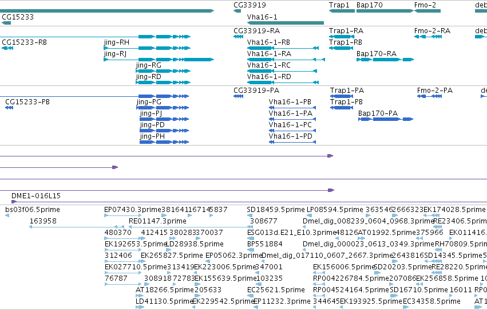Viewport: 487px width, 310px height.
Task: Click protein Vha16-1-PA label
Action: point(290,113)
